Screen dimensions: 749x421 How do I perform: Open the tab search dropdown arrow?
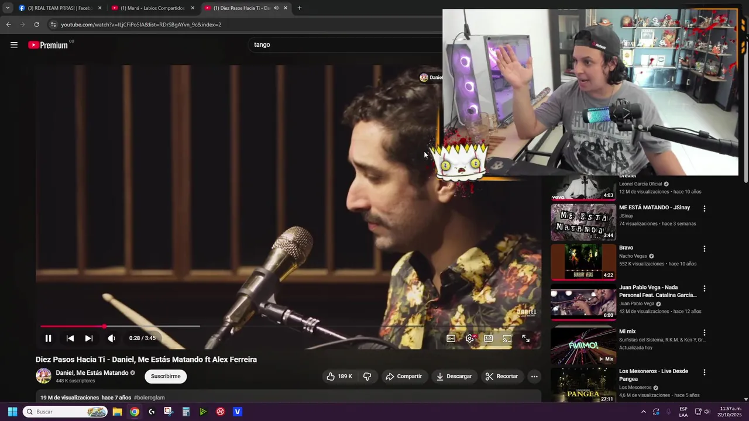(x=7, y=8)
